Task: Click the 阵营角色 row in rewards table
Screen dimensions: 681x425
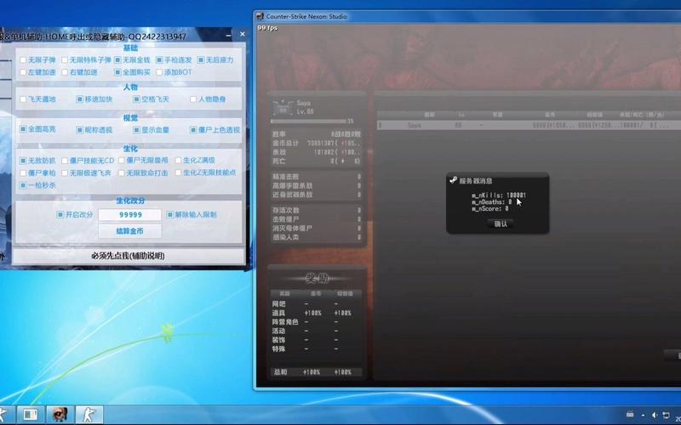Action: point(316,322)
